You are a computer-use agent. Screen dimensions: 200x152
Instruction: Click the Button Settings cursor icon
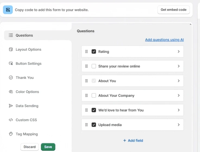click(x=11, y=64)
